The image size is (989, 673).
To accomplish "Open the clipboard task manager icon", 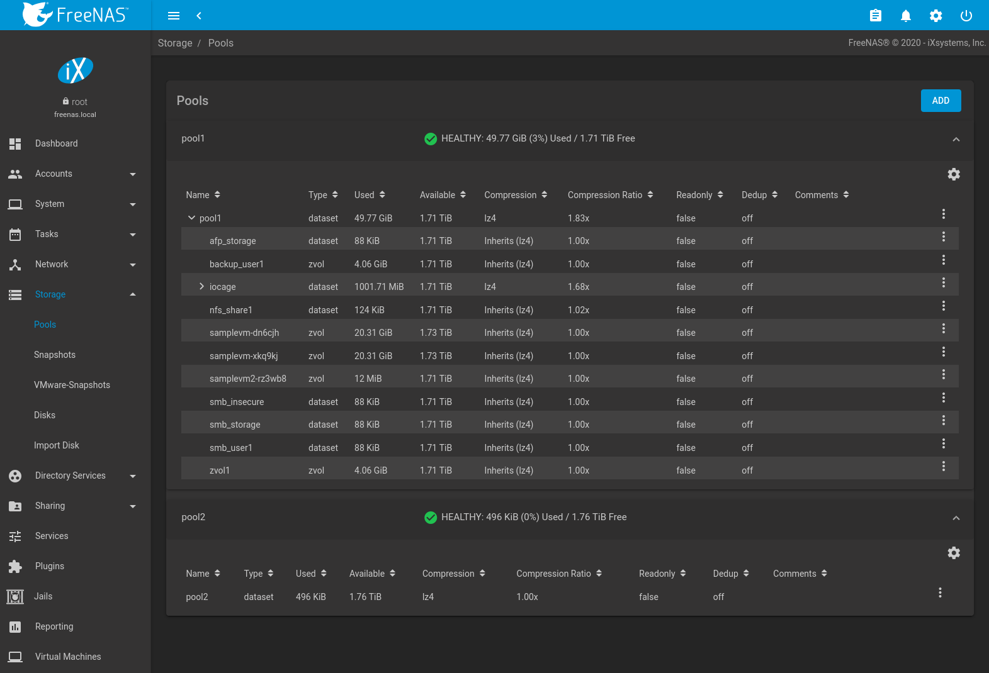I will [875, 16].
